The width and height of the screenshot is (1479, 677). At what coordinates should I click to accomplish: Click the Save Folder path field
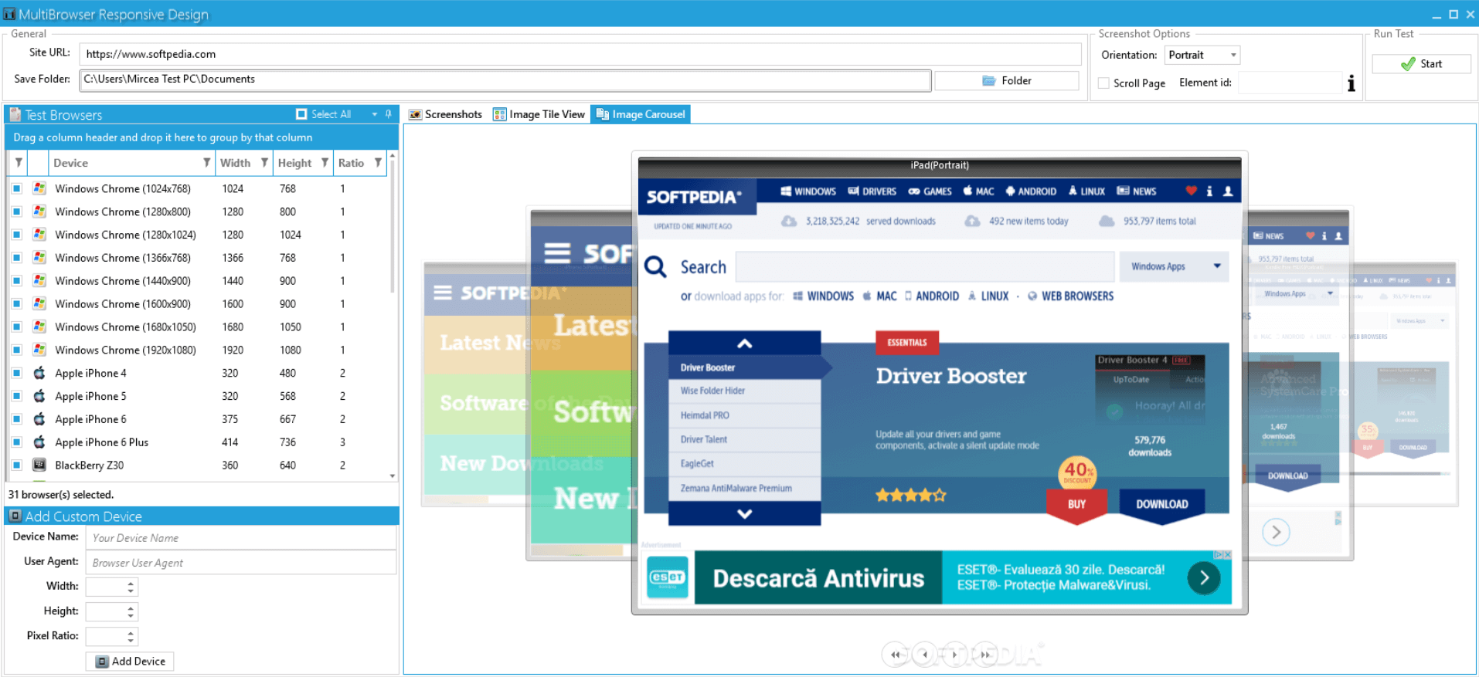pos(505,80)
